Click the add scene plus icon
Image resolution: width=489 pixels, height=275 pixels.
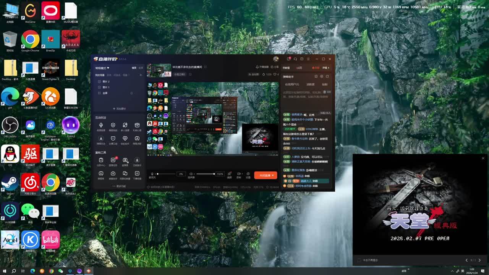(x=141, y=75)
